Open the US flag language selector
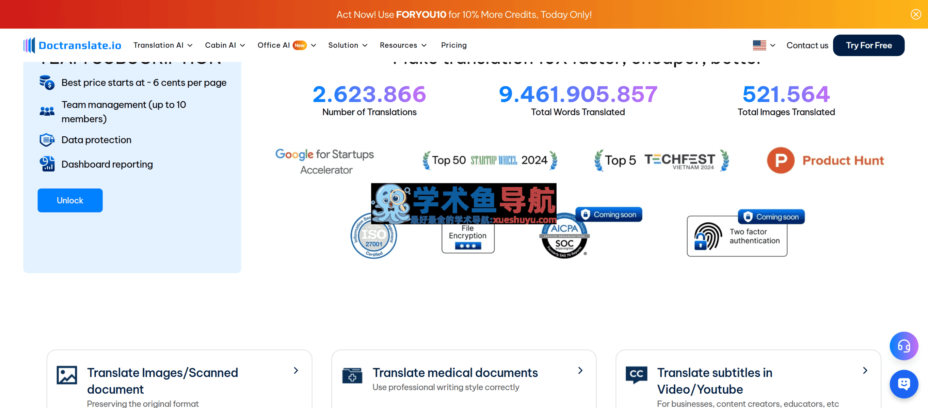 click(764, 45)
